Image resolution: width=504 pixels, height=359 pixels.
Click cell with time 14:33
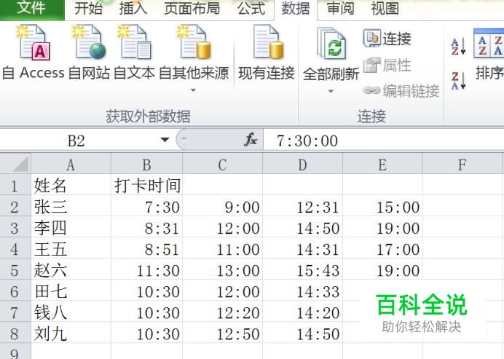[302, 291]
